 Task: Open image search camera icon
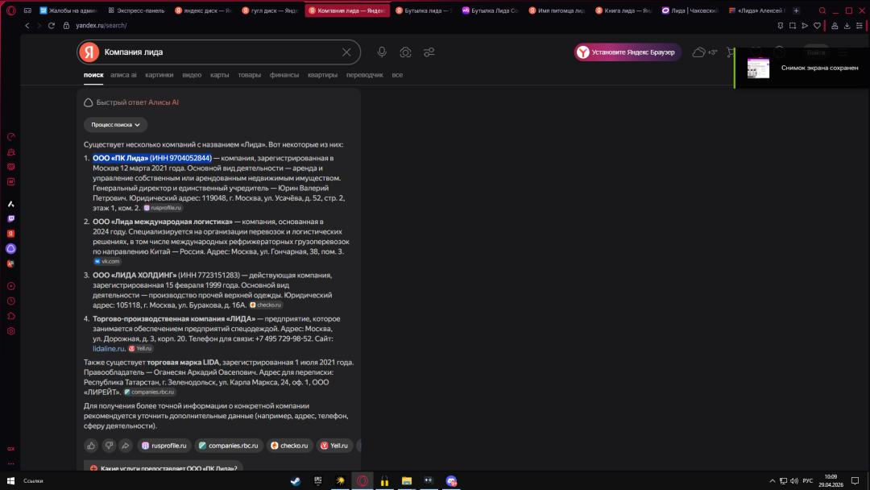pyautogui.click(x=405, y=52)
